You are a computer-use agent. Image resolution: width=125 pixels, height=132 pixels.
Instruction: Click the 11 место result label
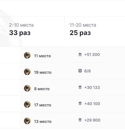[42, 56]
